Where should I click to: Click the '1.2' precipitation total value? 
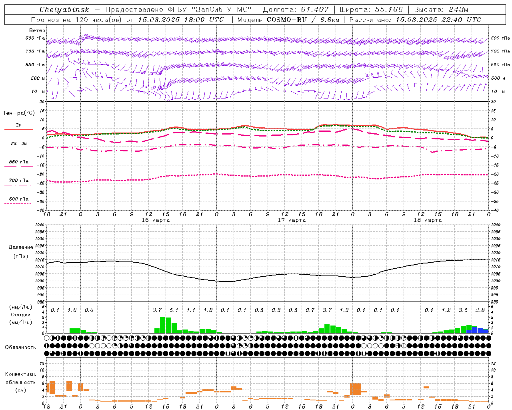(x=446, y=310)
